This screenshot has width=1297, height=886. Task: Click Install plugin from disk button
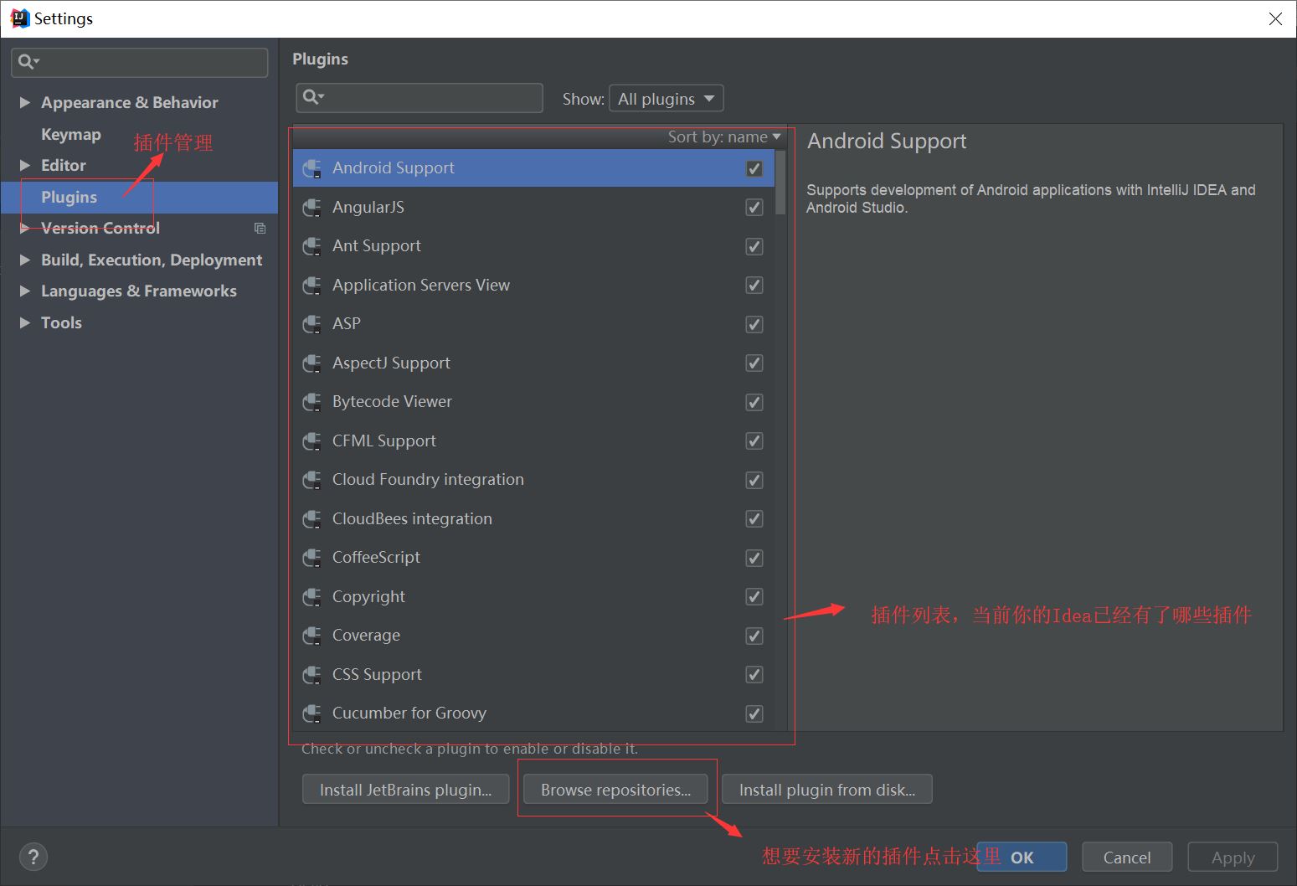coord(827,789)
